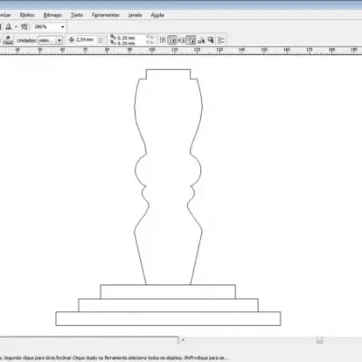Toggle Treat As Filled button

[x=211, y=40]
